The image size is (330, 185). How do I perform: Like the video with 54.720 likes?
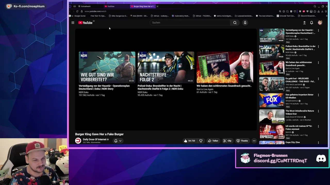coord(189,141)
